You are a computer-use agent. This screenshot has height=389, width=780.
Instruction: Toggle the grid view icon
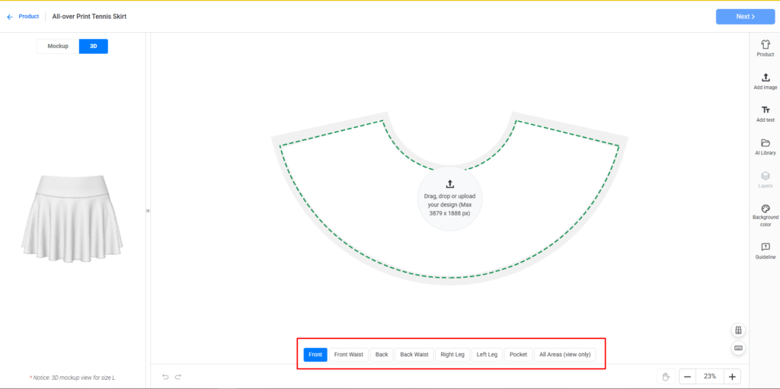point(737,330)
